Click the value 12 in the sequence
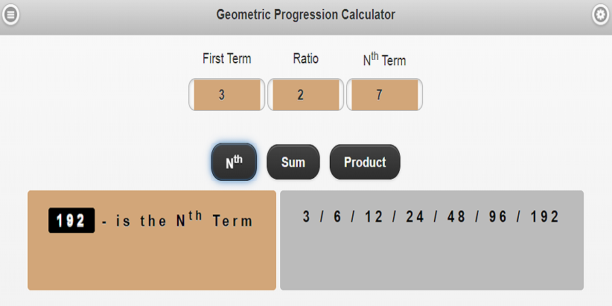Image resolution: width=612 pixels, height=306 pixels. point(374,217)
